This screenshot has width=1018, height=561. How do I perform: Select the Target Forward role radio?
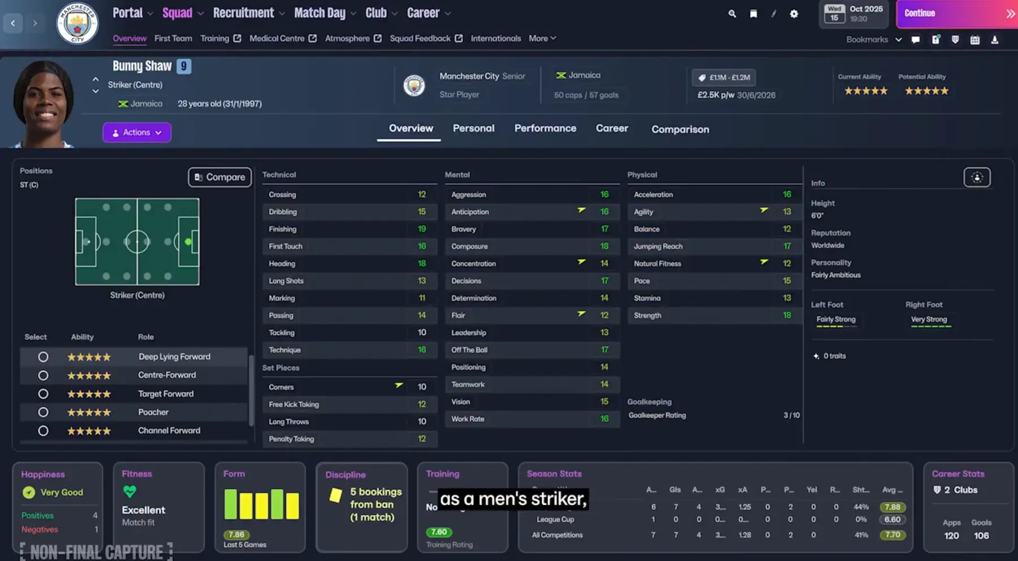(43, 394)
